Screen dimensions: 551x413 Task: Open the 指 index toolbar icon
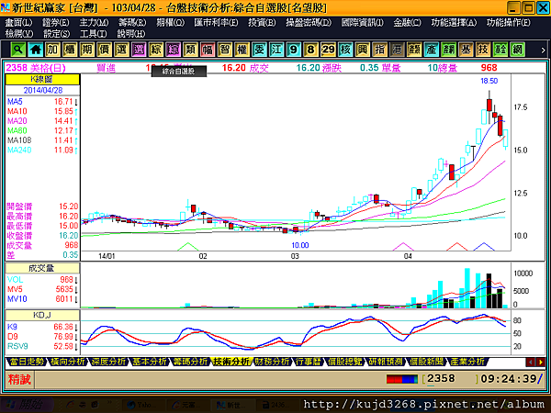tap(379, 50)
